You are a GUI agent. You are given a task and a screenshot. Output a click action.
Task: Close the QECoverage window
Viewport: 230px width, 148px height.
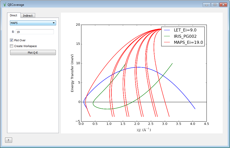(223, 5)
